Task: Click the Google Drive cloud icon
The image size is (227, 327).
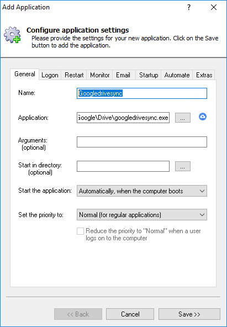Action: (x=203, y=117)
